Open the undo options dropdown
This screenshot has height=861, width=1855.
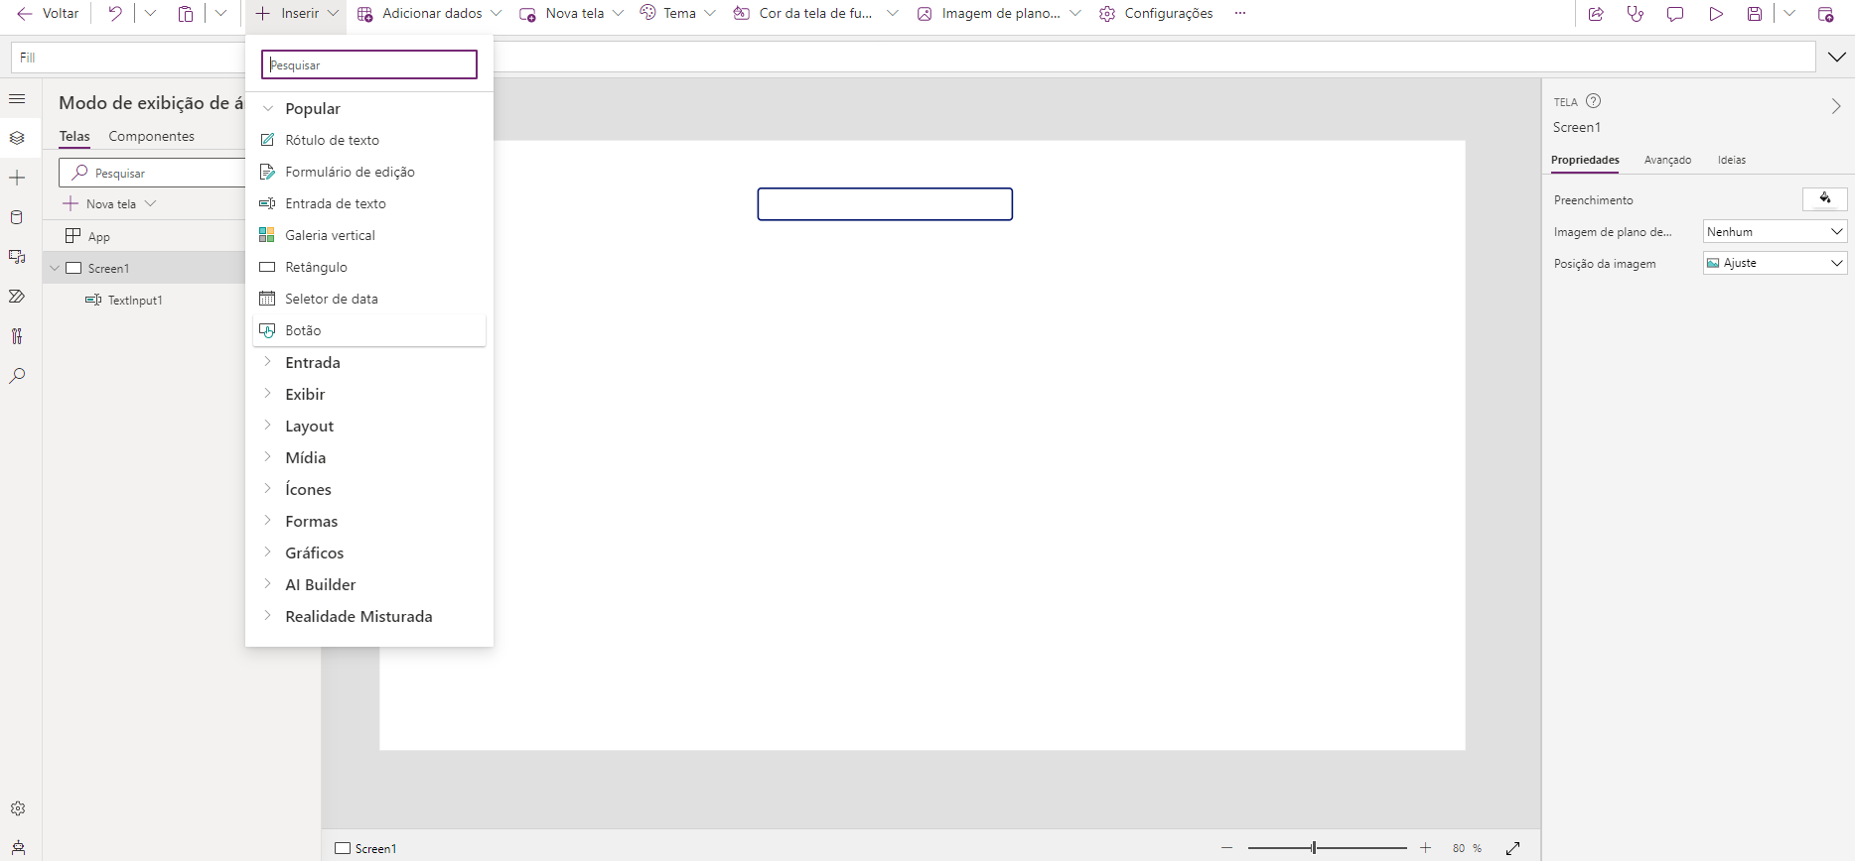pos(150,14)
